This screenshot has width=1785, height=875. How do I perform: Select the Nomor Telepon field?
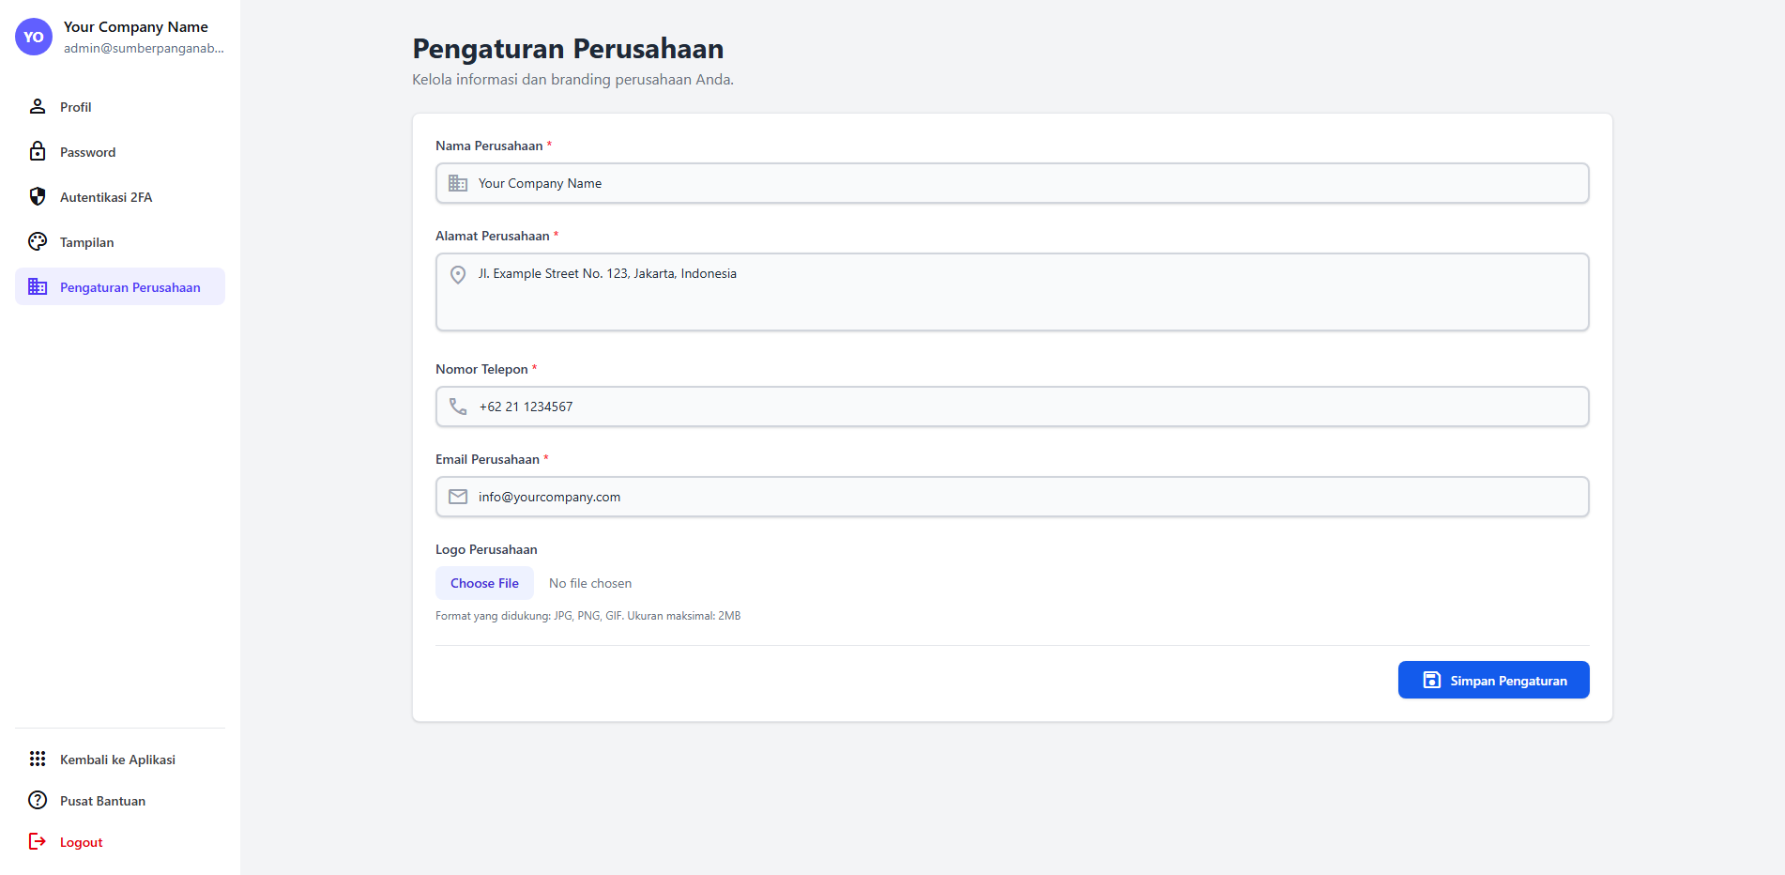click(x=1012, y=407)
